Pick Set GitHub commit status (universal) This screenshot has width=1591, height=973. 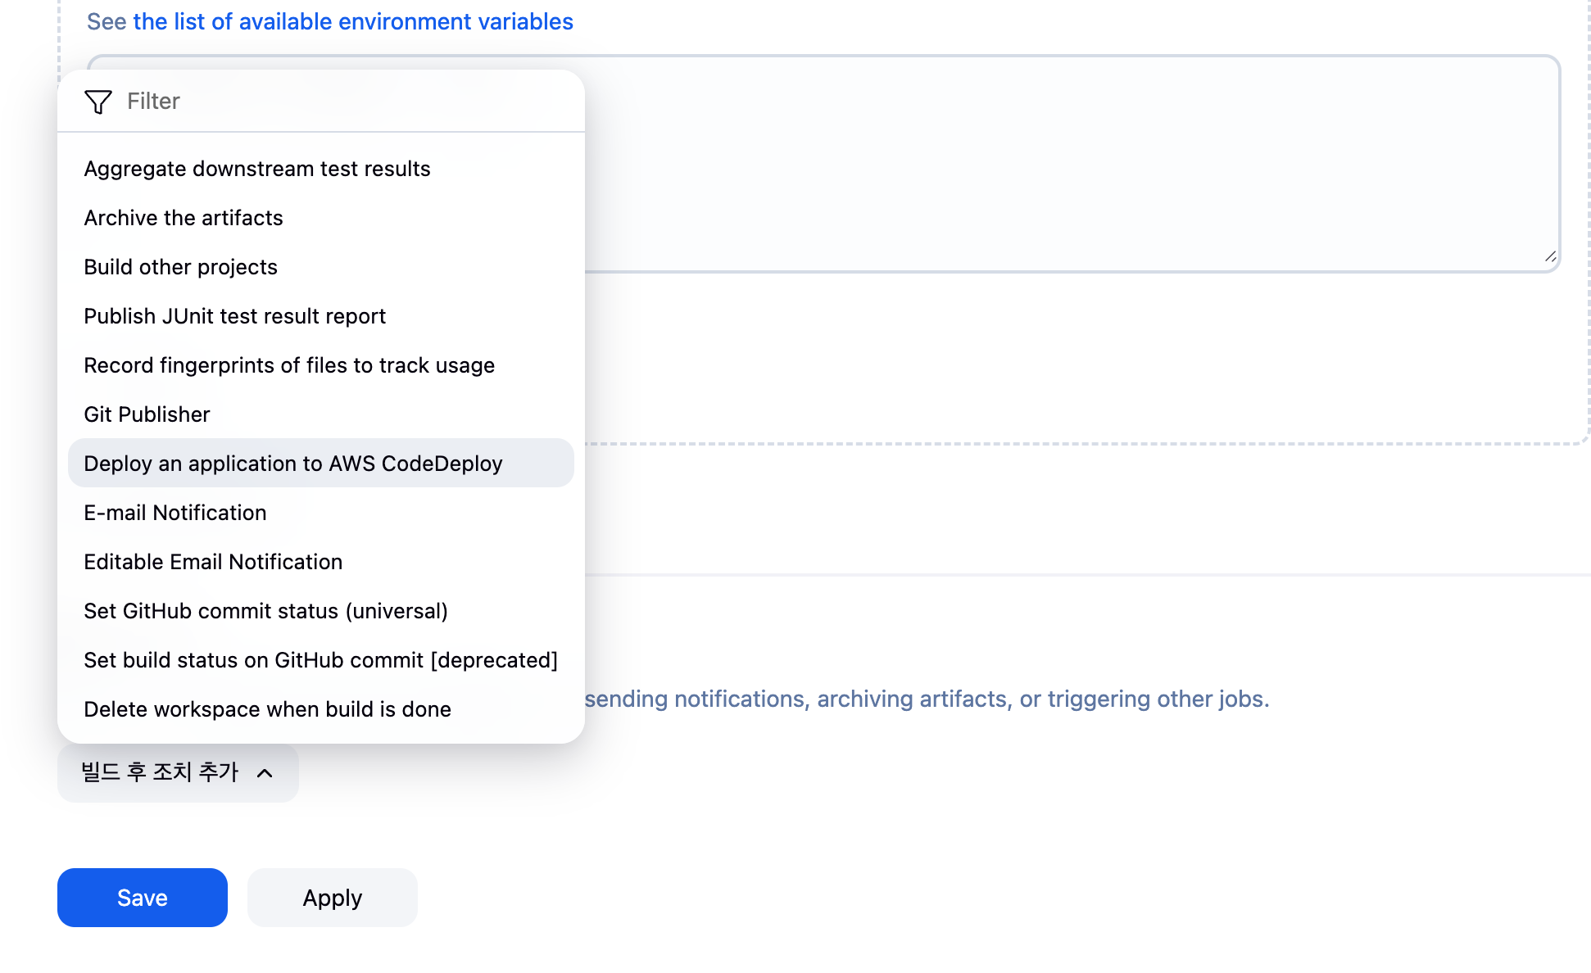pos(266,611)
